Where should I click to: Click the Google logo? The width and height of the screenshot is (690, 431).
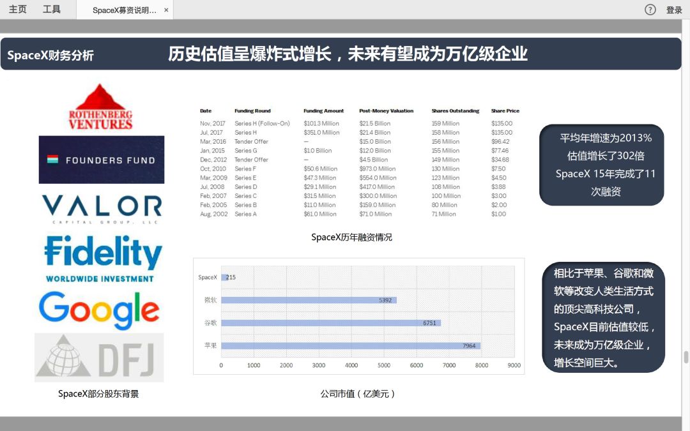(99, 310)
